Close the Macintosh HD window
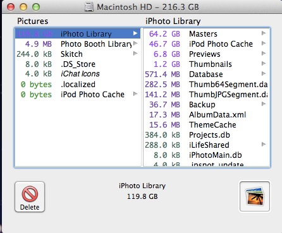This screenshot has width=282, height=233. tap(11, 7)
